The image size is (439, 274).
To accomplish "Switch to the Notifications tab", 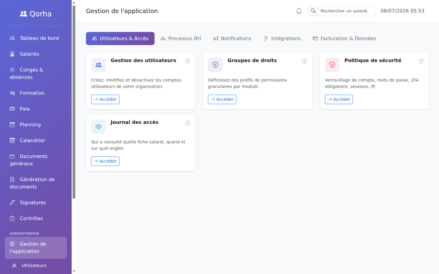I will pos(232,38).
